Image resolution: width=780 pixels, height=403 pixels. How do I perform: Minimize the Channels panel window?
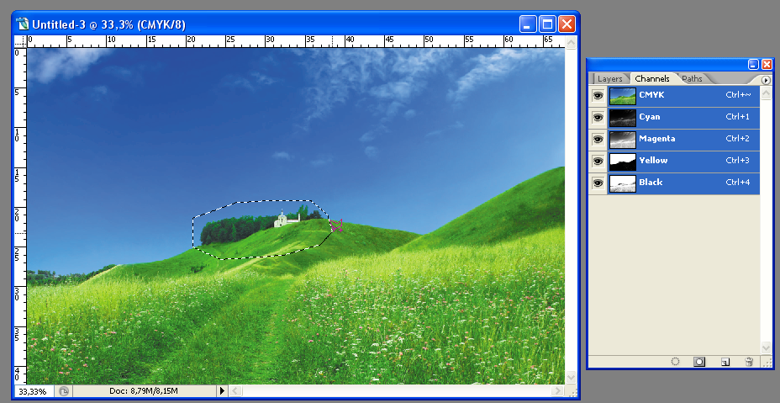(754, 64)
